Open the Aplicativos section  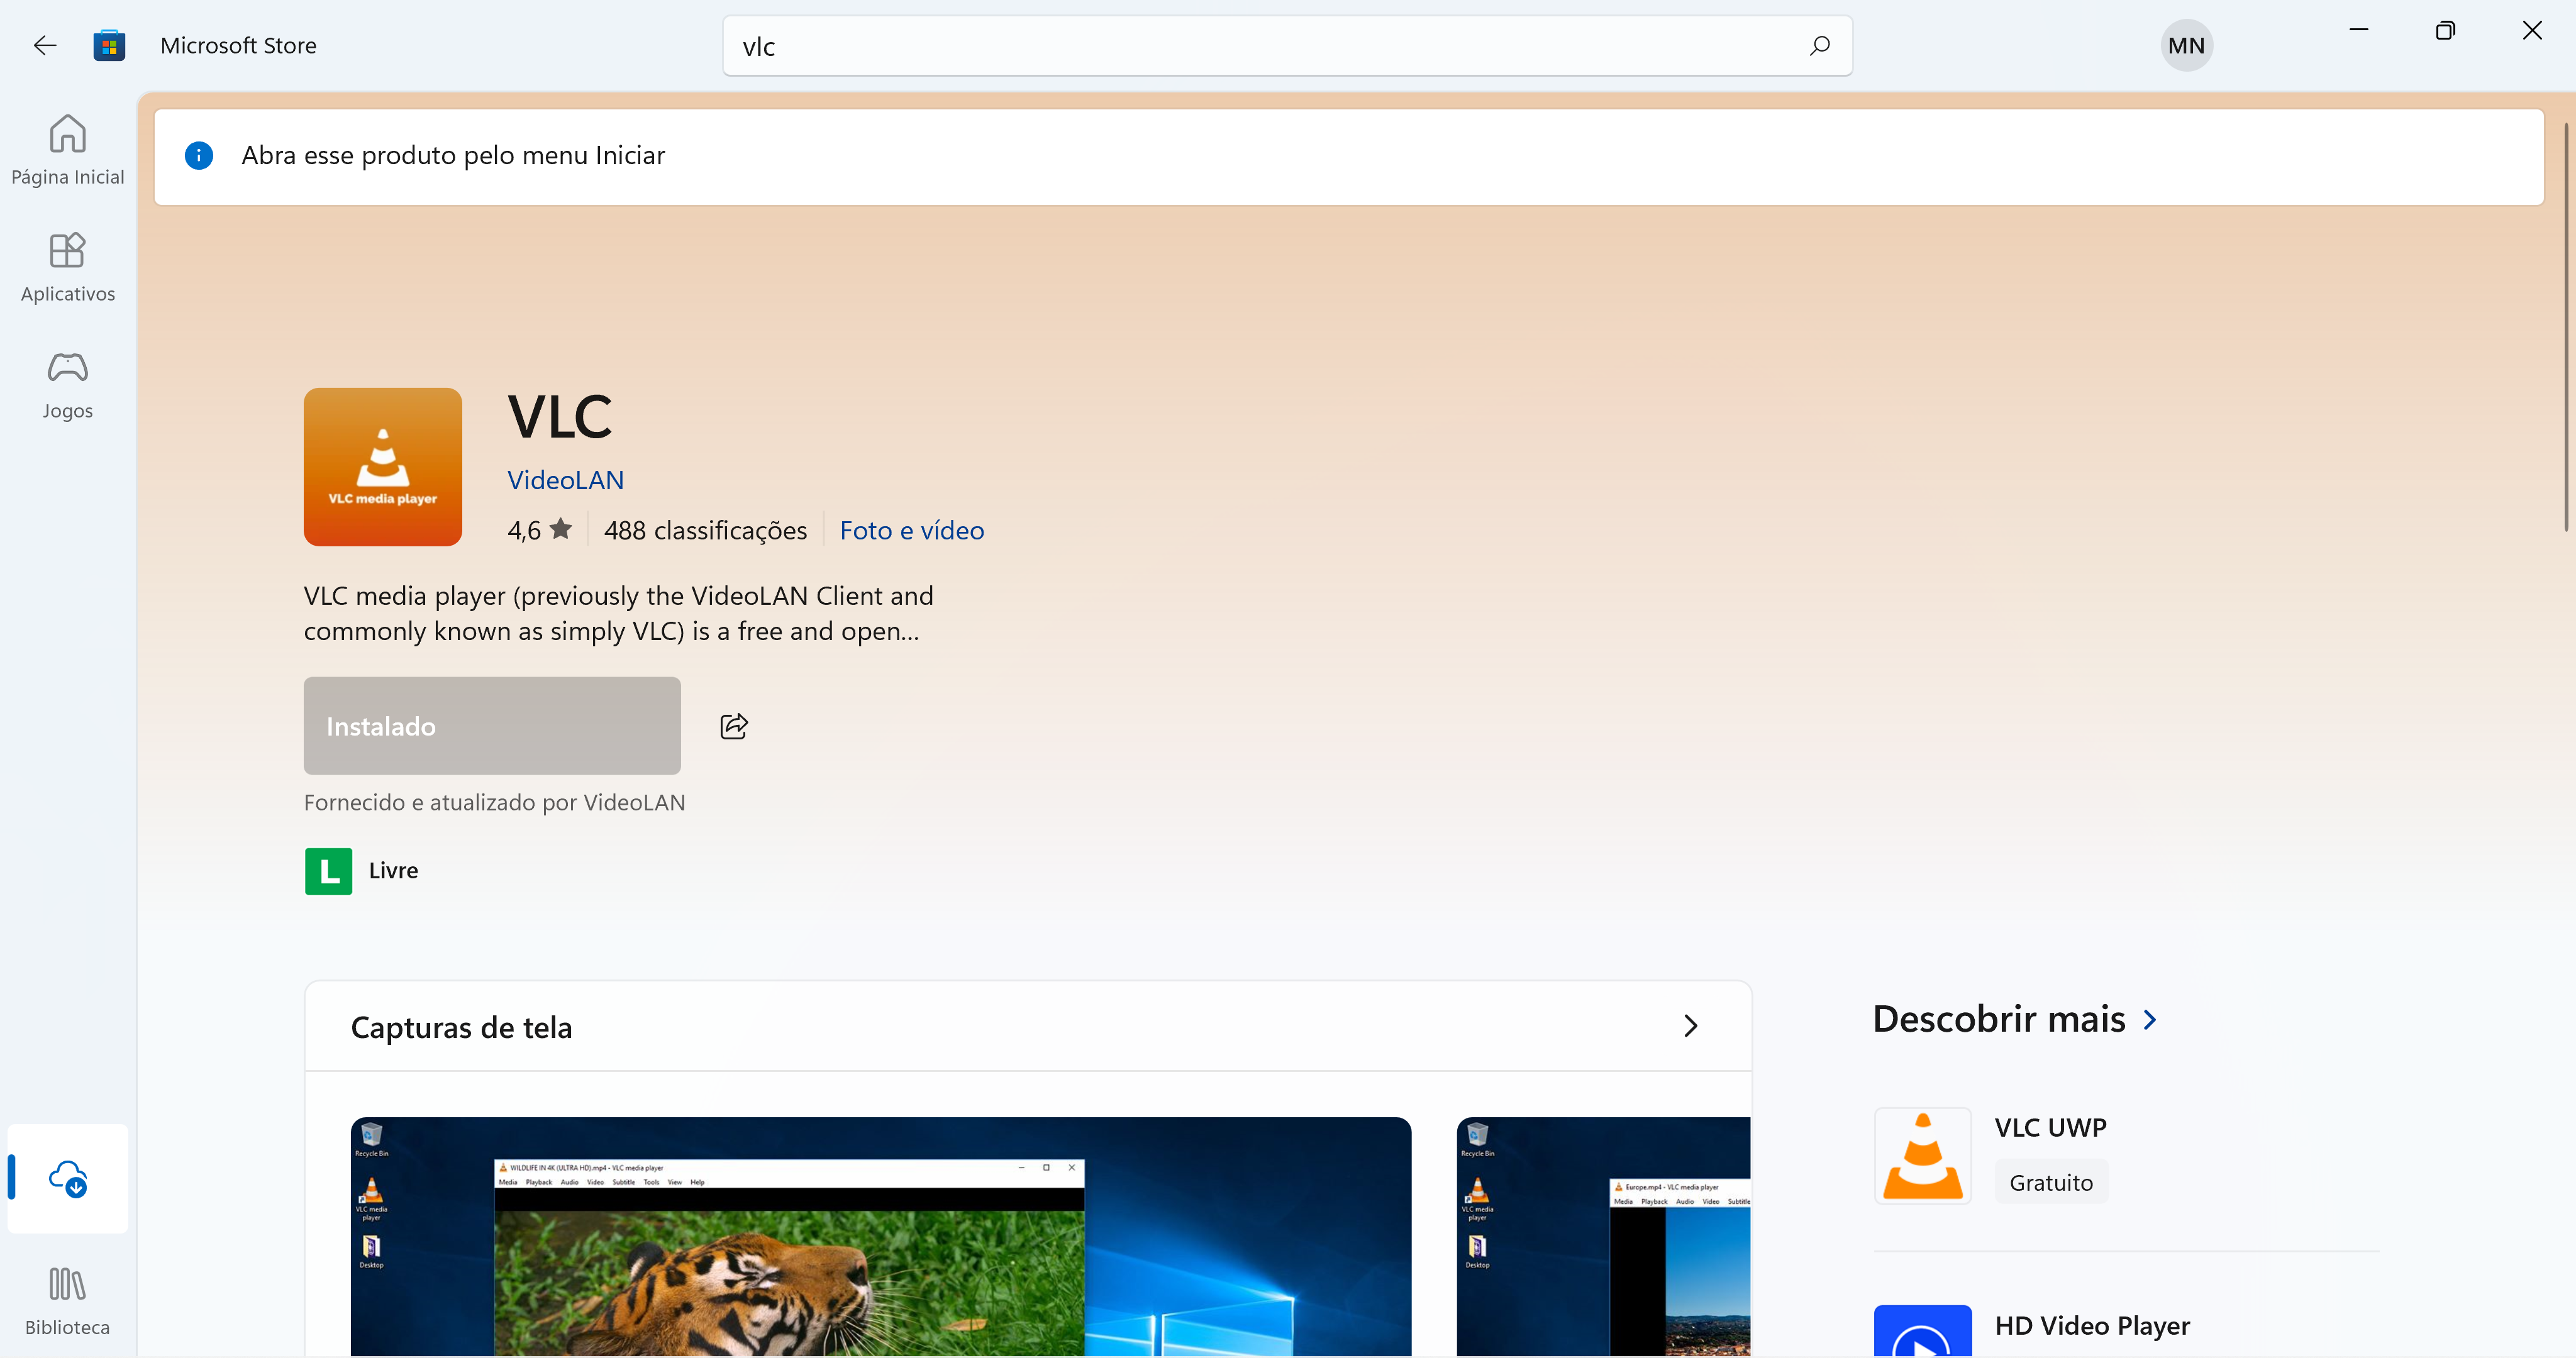[68, 267]
